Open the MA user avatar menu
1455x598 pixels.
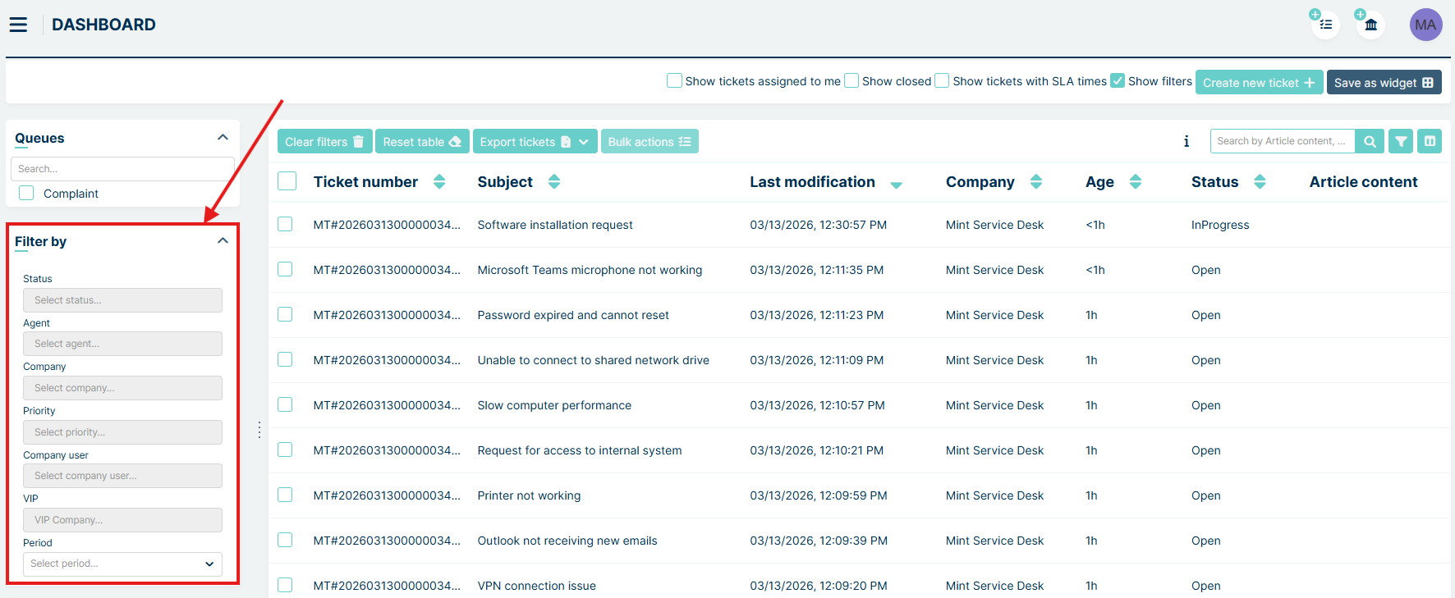(x=1425, y=25)
